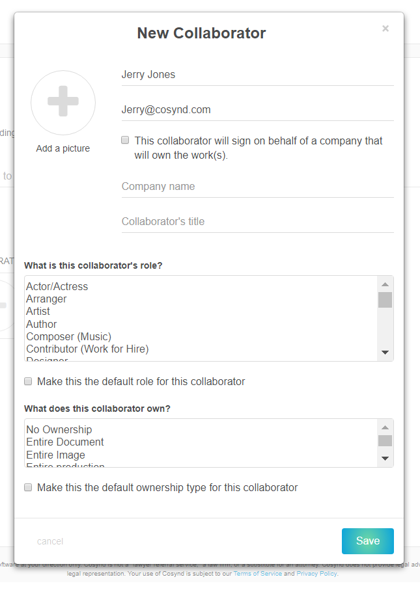Check Make this the default role
Screen dimensions: 420x590
[x=28, y=381]
